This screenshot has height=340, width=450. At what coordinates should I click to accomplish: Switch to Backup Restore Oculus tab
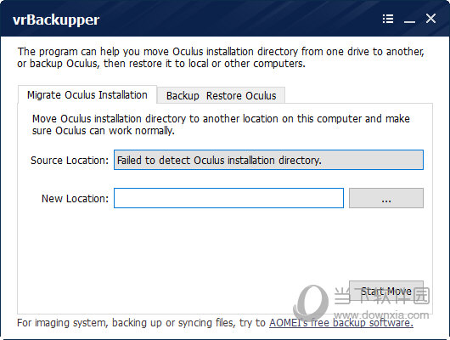coord(221,95)
